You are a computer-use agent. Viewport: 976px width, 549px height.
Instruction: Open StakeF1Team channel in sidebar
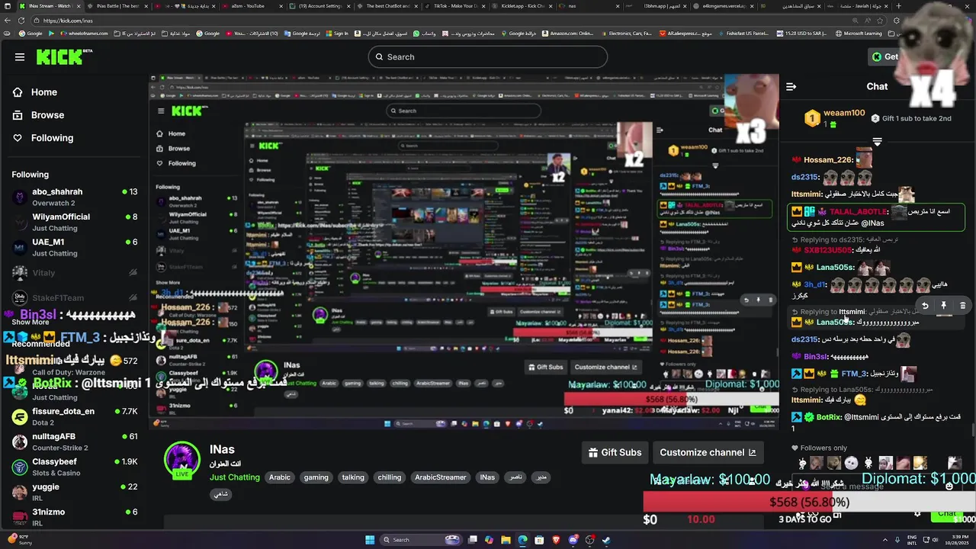tap(74, 297)
